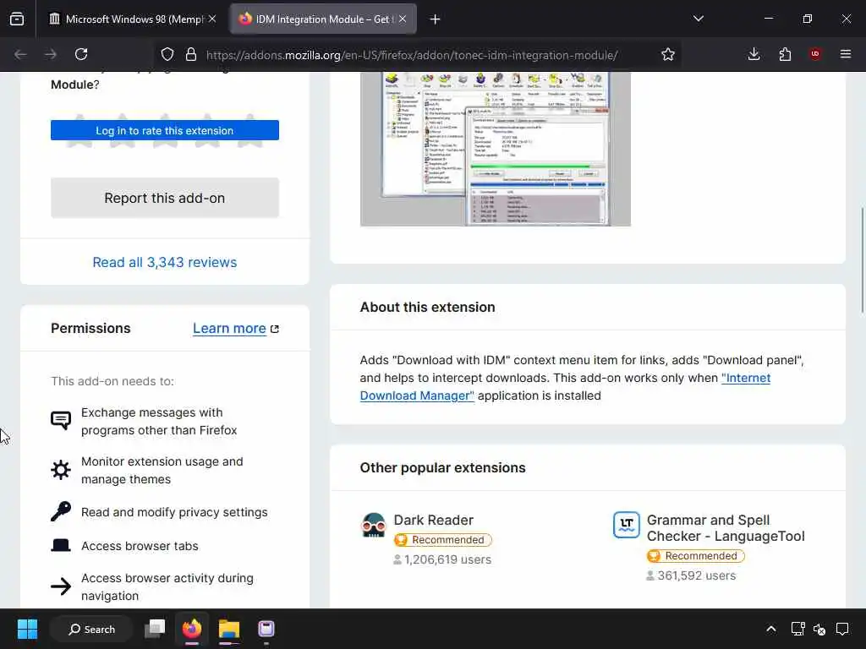Image resolution: width=866 pixels, height=649 pixels.
Task: Click the page vertical scrollbar thumb
Action: [x=862, y=260]
